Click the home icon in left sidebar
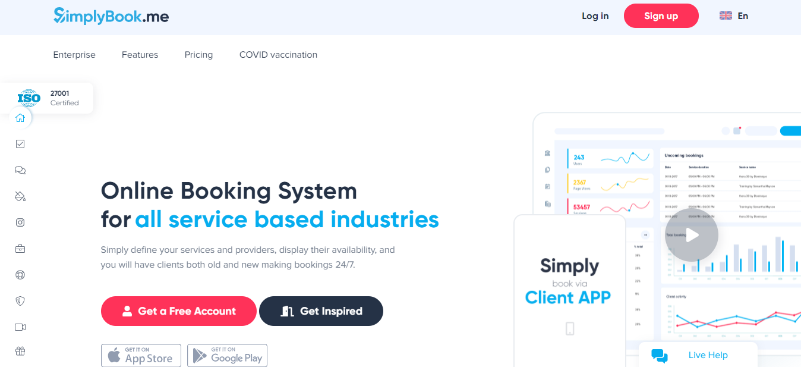Screen dimensions: 801x367 tap(20, 118)
